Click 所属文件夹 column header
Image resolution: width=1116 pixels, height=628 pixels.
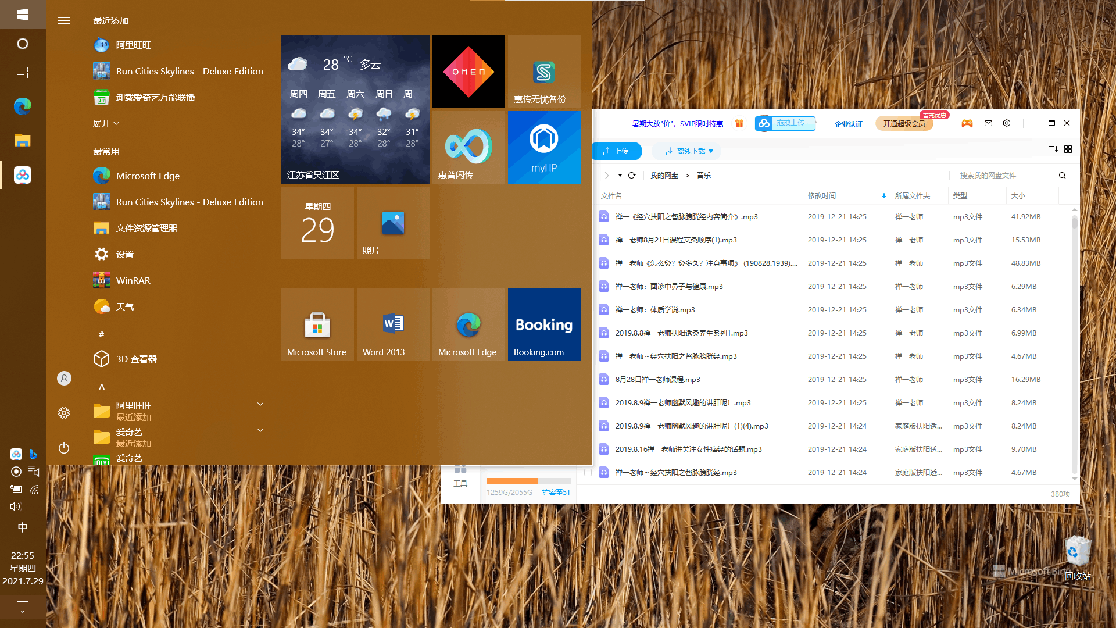coord(919,196)
